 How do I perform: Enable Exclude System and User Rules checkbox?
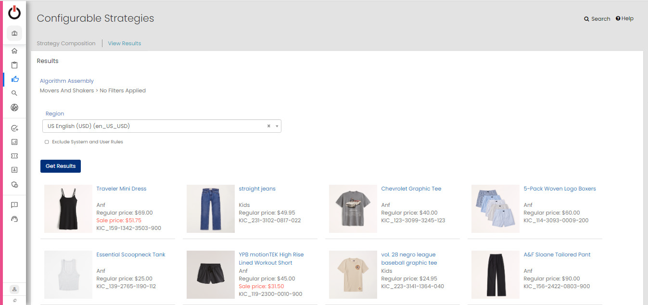tap(47, 142)
